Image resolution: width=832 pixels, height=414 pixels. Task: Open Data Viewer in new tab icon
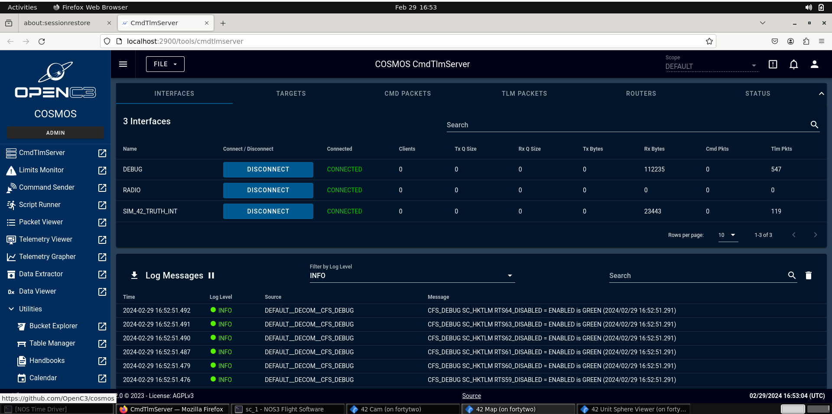(x=102, y=291)
